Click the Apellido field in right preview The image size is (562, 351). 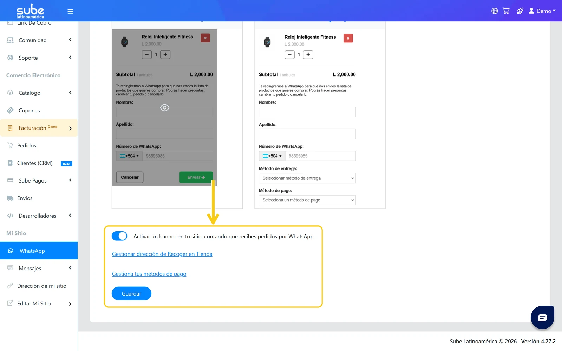pos(307,134)
